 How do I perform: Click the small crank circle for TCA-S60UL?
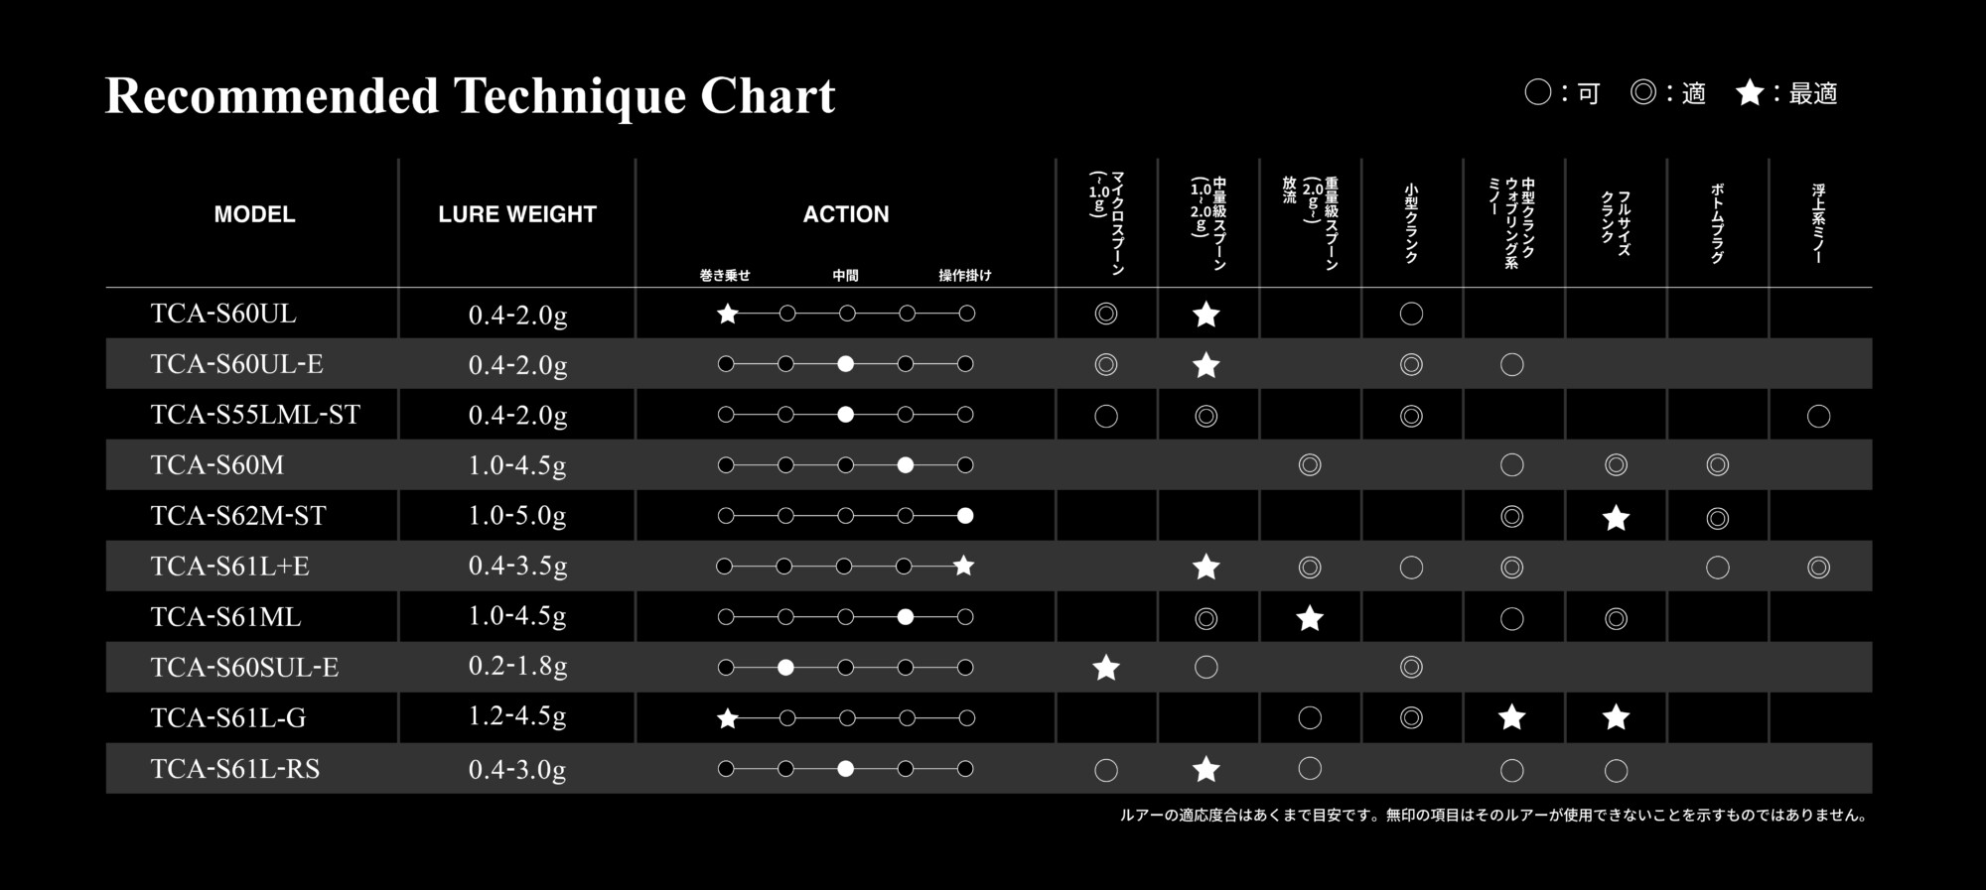click(1411, 315)
